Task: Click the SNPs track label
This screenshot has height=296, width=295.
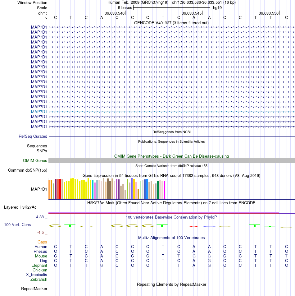Action: tap(42, 151)
